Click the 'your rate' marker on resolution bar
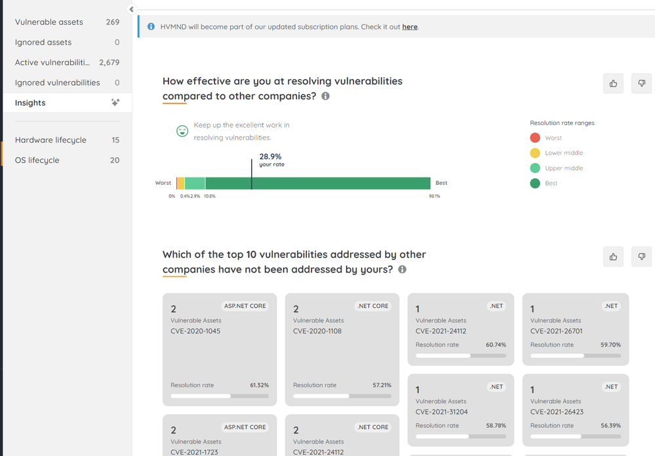The width and height of the screenshot is (655, 456). click(252, 175)
